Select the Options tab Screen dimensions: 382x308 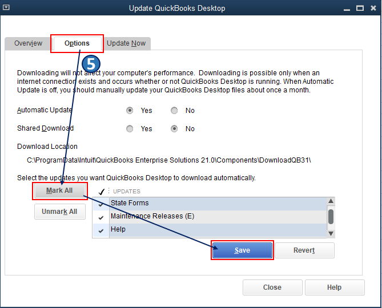pos(77,43)
